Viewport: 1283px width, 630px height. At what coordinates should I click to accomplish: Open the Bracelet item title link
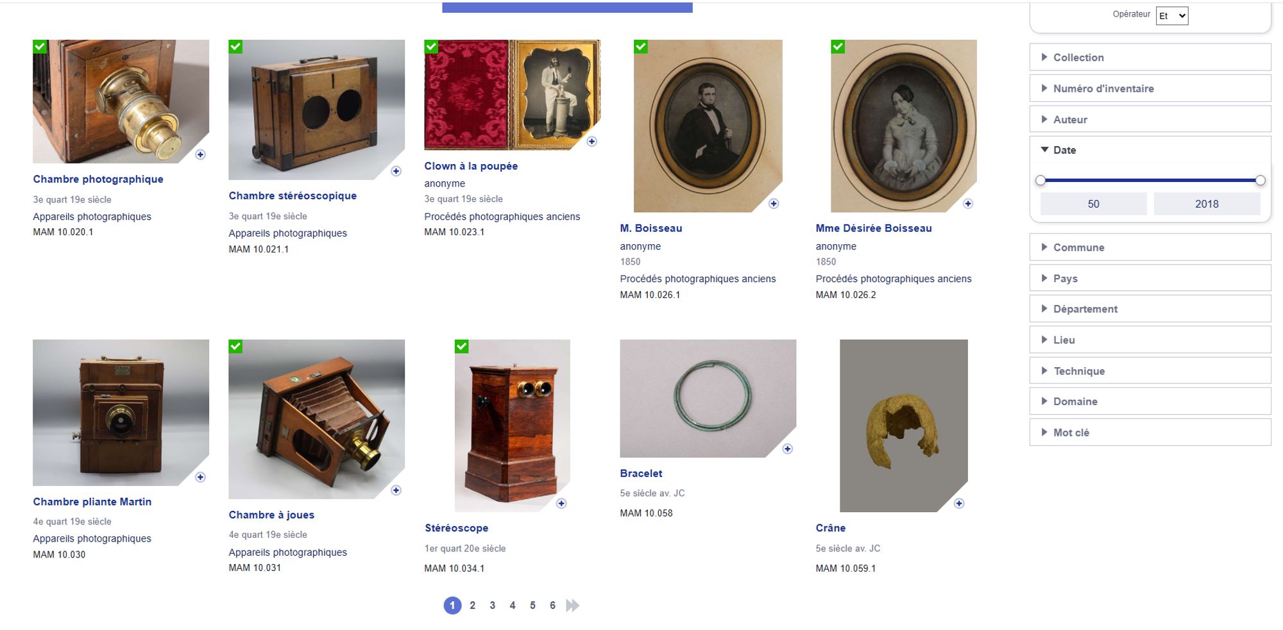pos(641,474)
